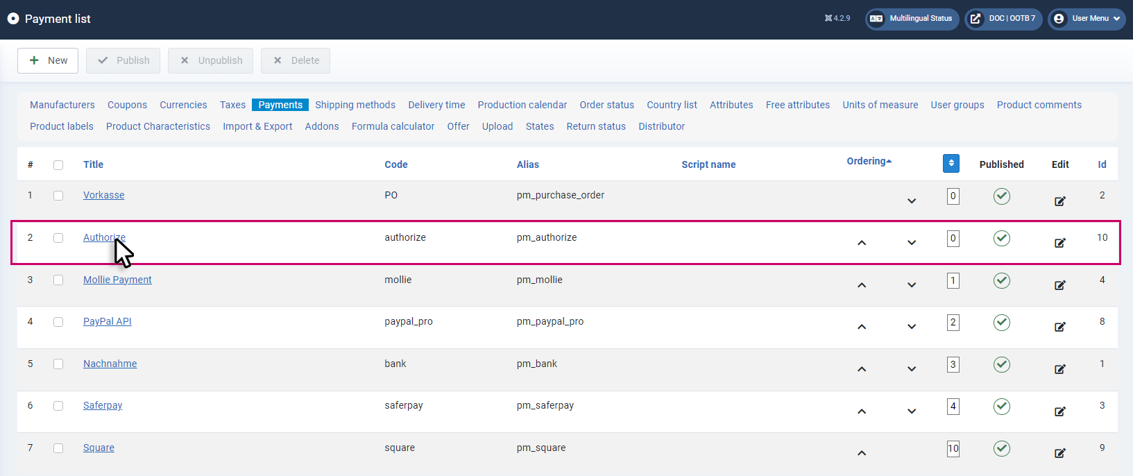1133x476 pixels.
Task: Move PayPal API down in ordering
Action: [x=912, y=327]
